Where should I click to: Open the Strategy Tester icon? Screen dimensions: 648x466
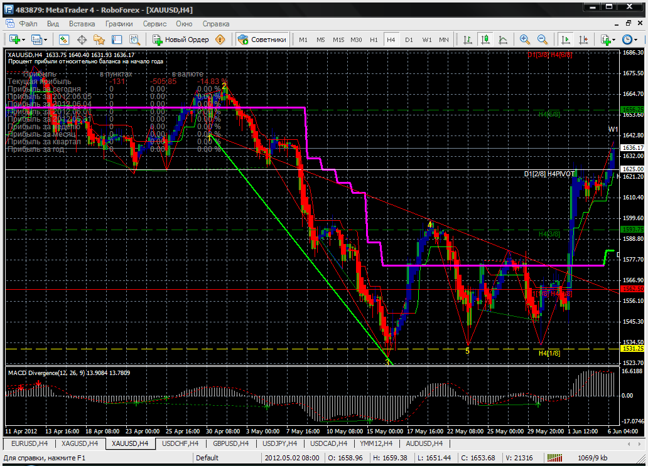[x=134, y=40]
